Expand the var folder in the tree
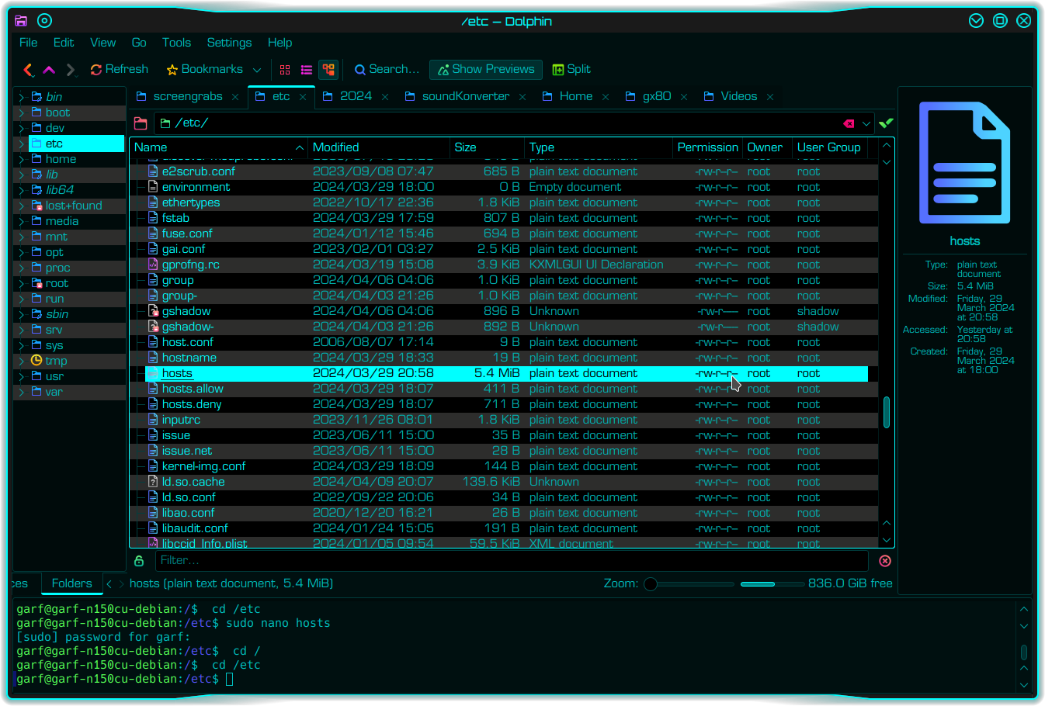 (x=22, y=392)
